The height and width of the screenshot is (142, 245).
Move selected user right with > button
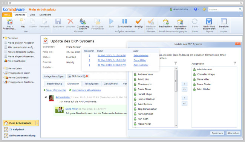(x=184, y=84)
